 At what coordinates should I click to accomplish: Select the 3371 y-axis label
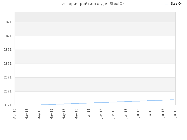pyautogui.click(x=8, y=105)
